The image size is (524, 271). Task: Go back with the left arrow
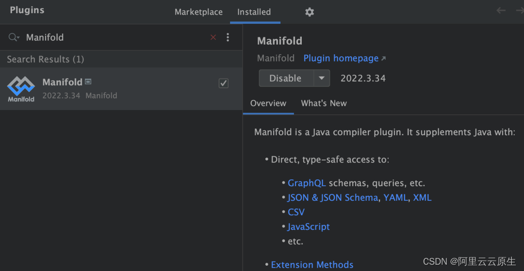501,11
